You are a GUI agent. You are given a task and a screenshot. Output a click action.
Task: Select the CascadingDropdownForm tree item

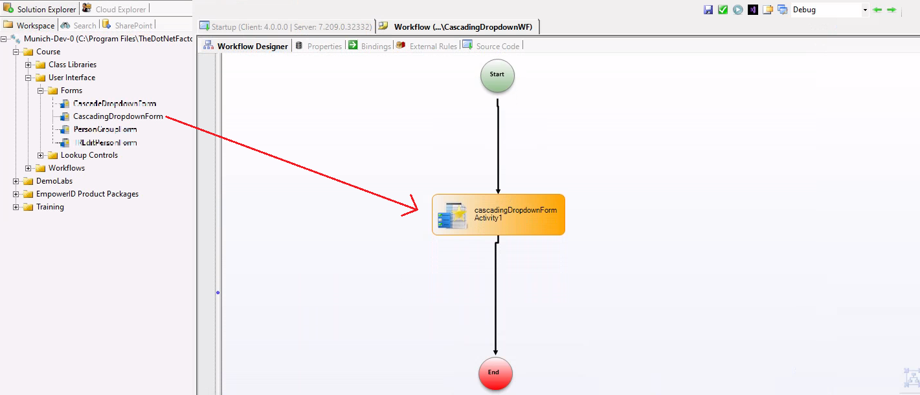click(118, 116)
